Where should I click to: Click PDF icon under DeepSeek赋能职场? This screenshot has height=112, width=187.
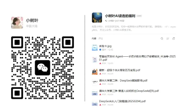[x=100, y=84]
